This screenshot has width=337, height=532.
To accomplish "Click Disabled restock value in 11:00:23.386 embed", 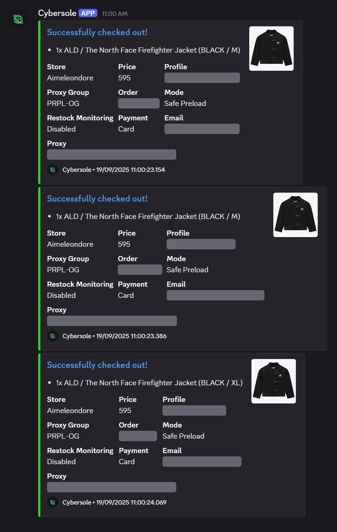I will [61, 295].
